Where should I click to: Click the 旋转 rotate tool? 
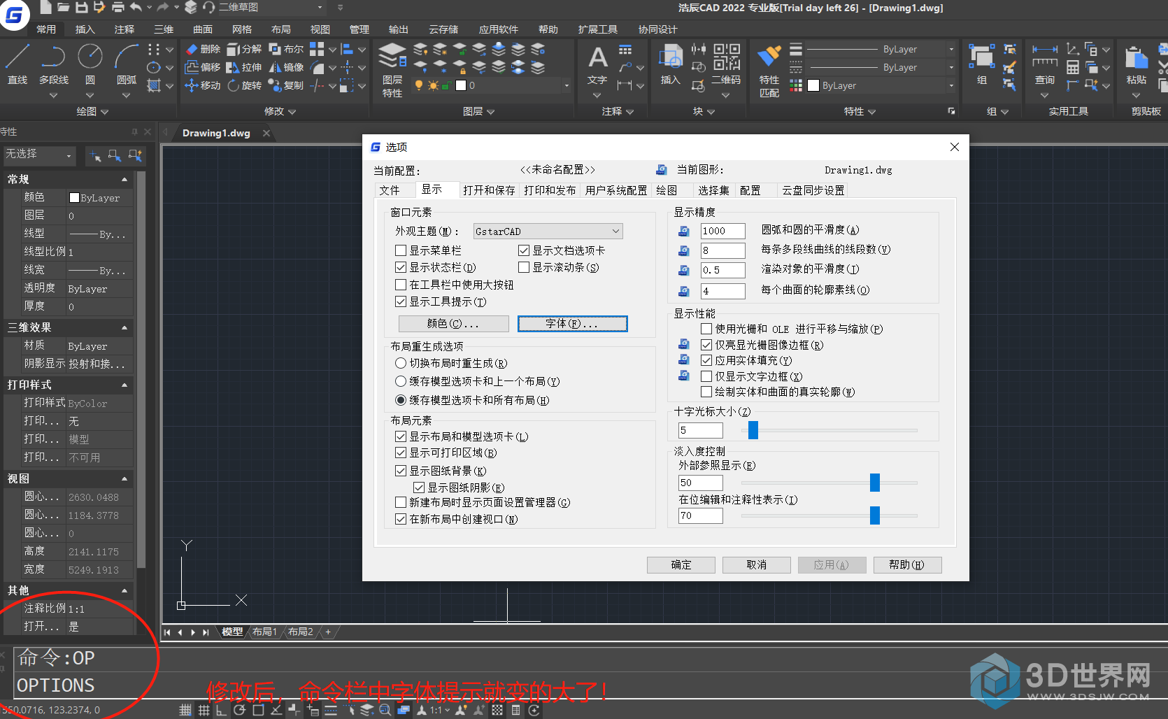tap(244, 85)
